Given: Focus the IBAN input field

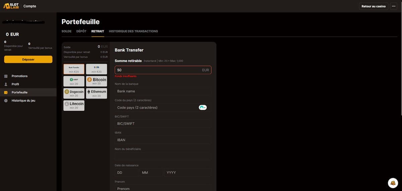Looking at the screenshot, I should [163, 140].
